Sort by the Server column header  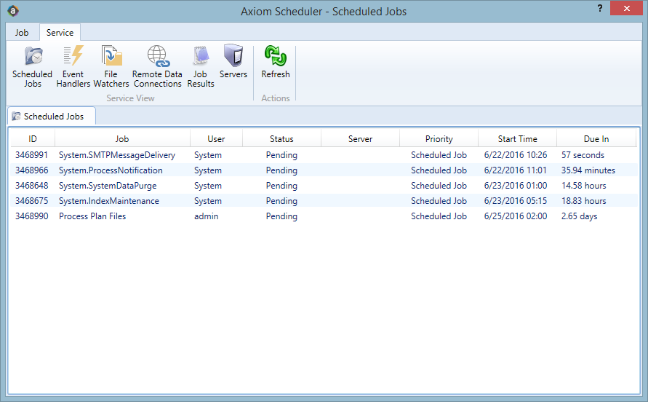tap(360, 139)
